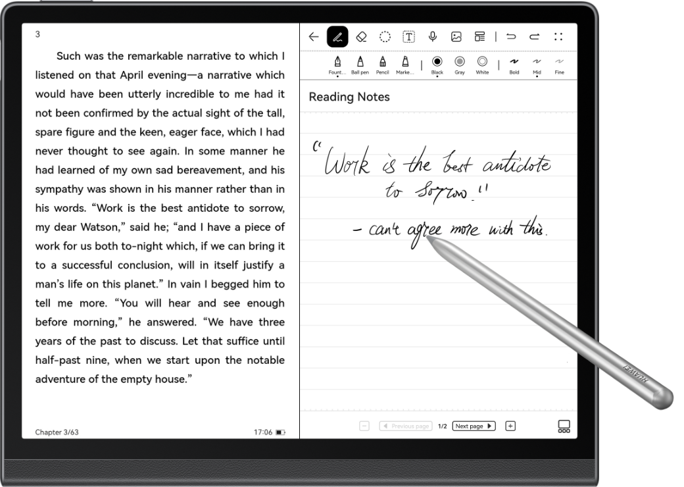Redo the undone stroke

[535, 36]
